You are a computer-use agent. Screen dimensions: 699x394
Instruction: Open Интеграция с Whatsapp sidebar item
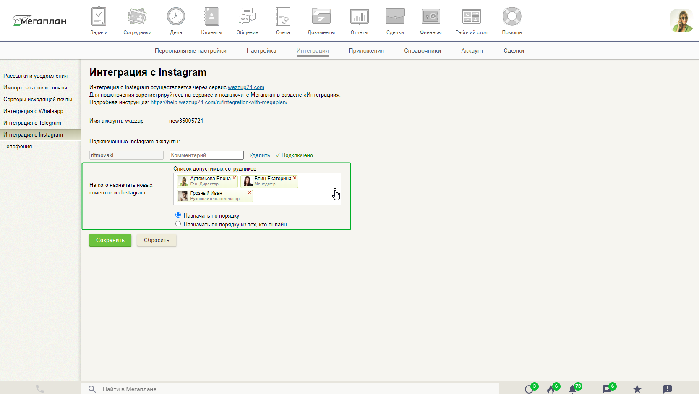coord(34,111)
